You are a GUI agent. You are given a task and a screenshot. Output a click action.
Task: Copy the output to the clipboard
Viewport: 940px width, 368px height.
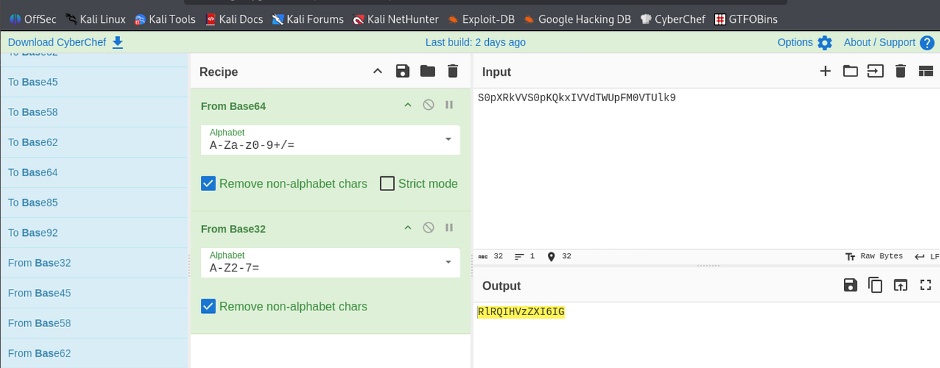(x=876, y=285)
